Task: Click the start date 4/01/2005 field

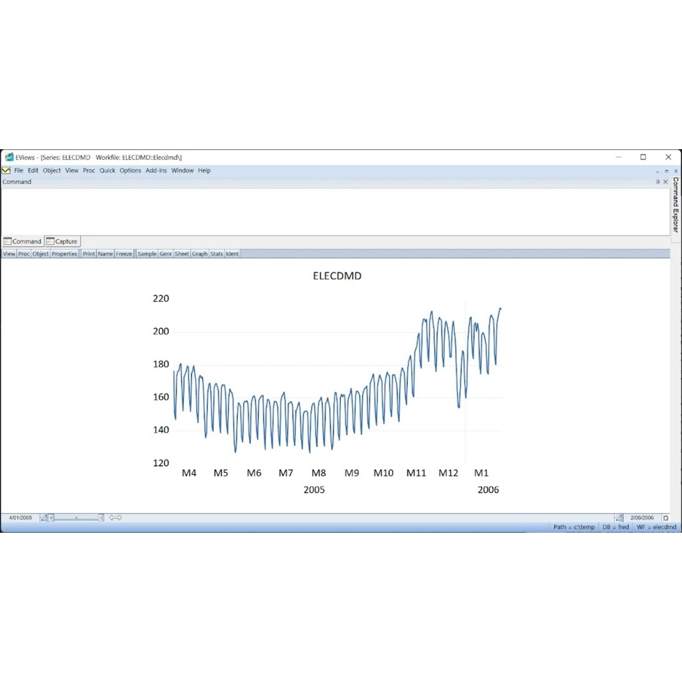Action: tap(21, 517)
